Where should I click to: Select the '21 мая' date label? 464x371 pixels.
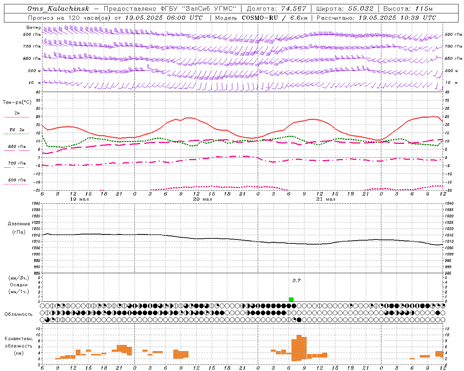pyautogui.click(x=326, y=199)
